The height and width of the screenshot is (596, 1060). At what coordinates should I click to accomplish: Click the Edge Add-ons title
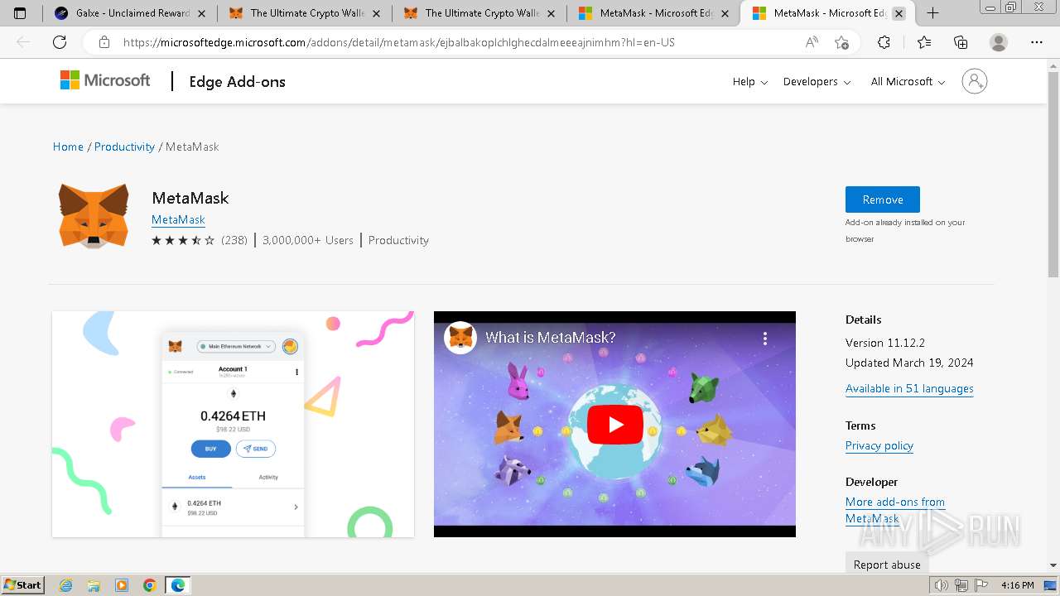coord(238,81)
